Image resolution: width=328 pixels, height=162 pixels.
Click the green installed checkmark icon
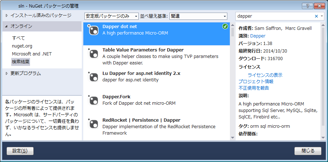click(225, 27)
